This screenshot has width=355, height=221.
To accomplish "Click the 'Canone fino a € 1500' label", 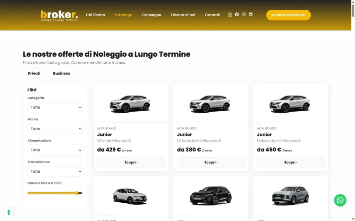I will pyautogui.click(x=44, y=183).
